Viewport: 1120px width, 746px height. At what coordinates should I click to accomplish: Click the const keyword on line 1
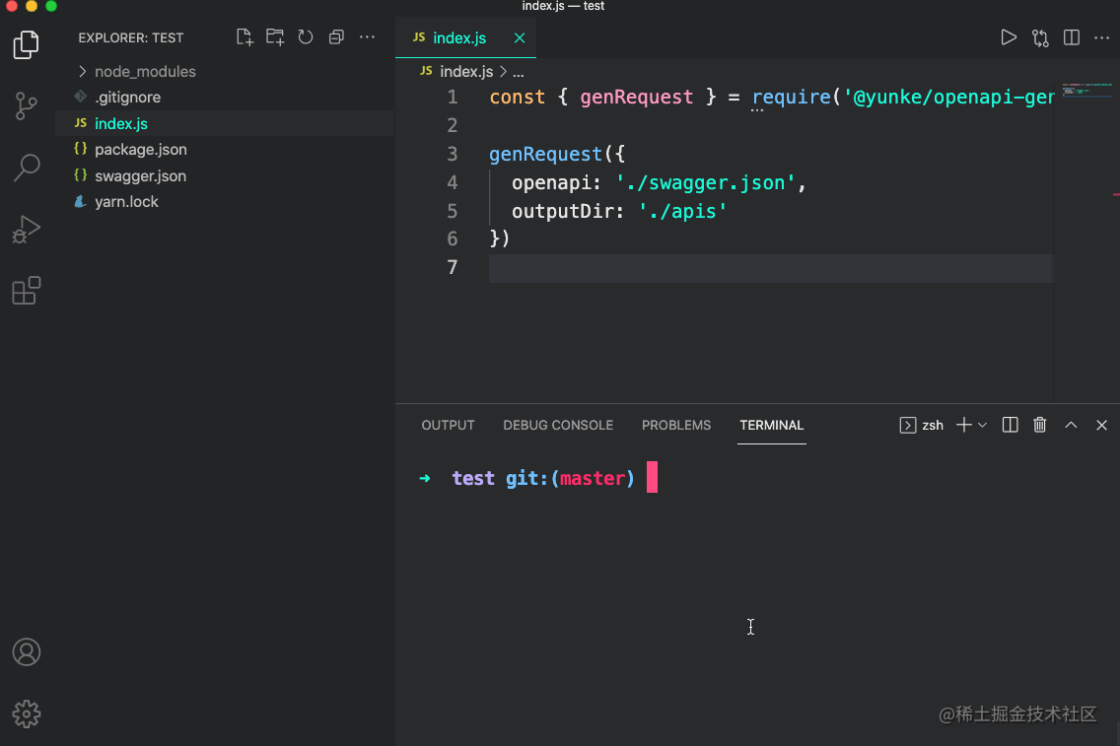518,98
